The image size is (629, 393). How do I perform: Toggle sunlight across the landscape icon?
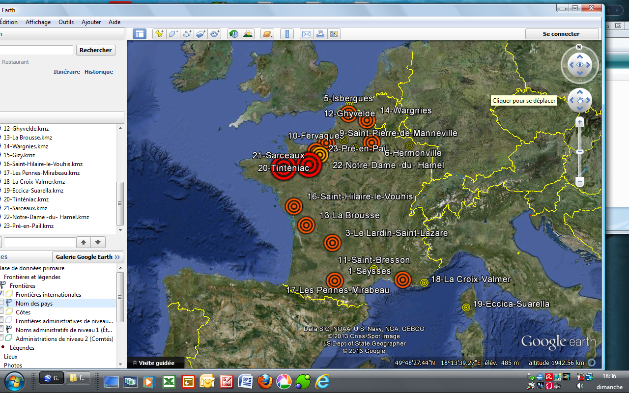[248, 34]
